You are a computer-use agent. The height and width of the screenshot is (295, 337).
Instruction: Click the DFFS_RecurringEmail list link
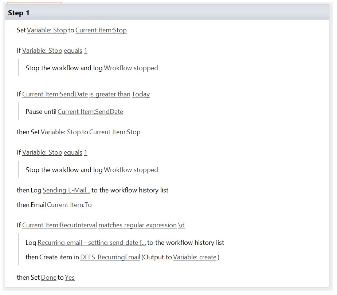pyautogui.click(x=110, y=257)
